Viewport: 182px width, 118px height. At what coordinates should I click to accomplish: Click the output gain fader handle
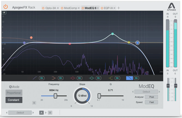click(176, 86)
